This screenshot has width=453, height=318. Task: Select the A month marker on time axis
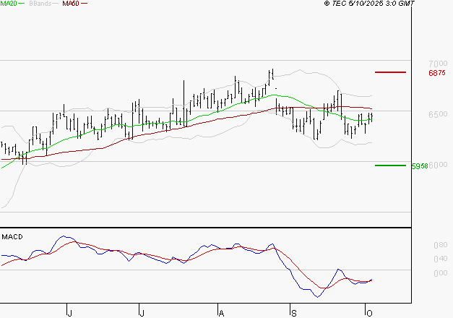click(220, 312)
